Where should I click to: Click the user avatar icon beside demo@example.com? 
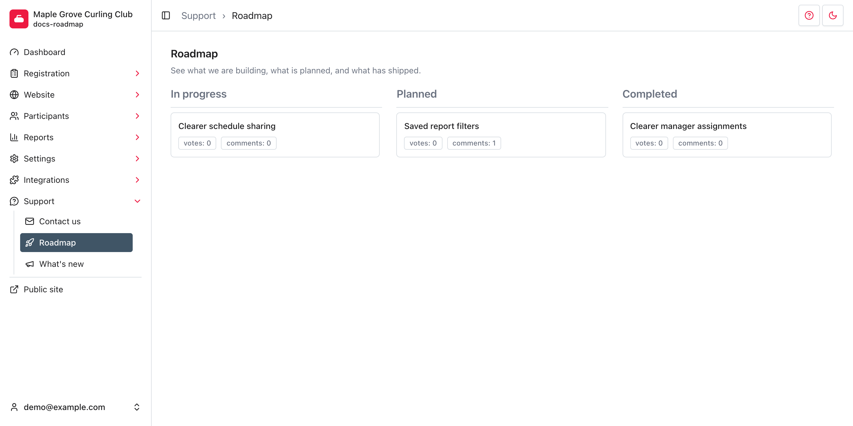point(14,407)
